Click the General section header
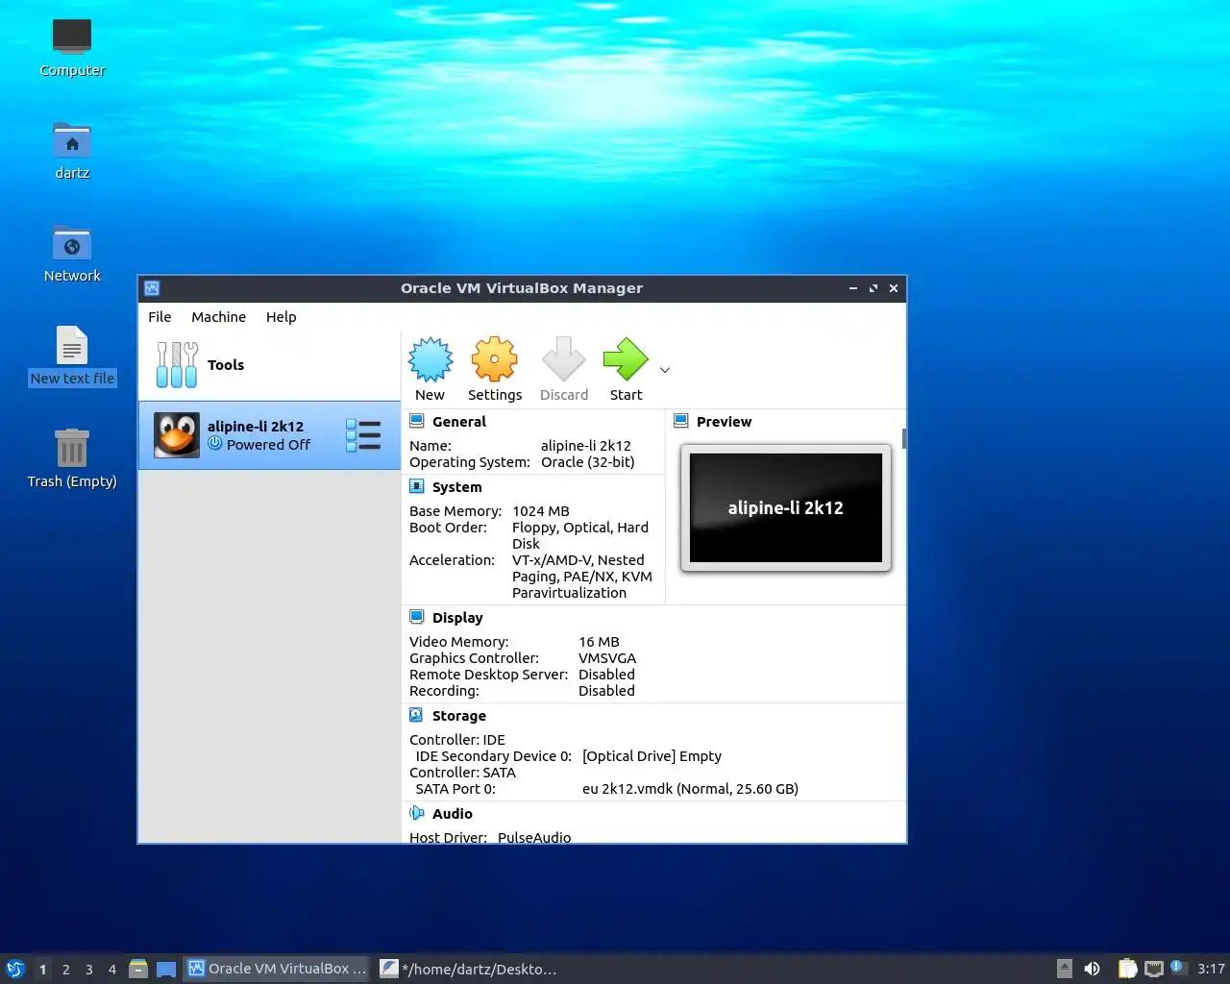Image resolution: width=1230 pixels, height=984 pixels. 459,422
